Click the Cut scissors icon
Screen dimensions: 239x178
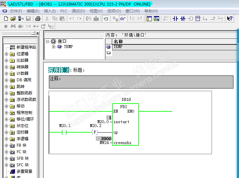coord(47,19)
